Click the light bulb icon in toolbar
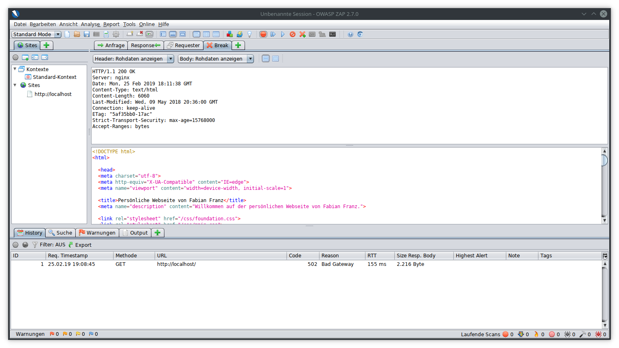 (x=249, y=34)
